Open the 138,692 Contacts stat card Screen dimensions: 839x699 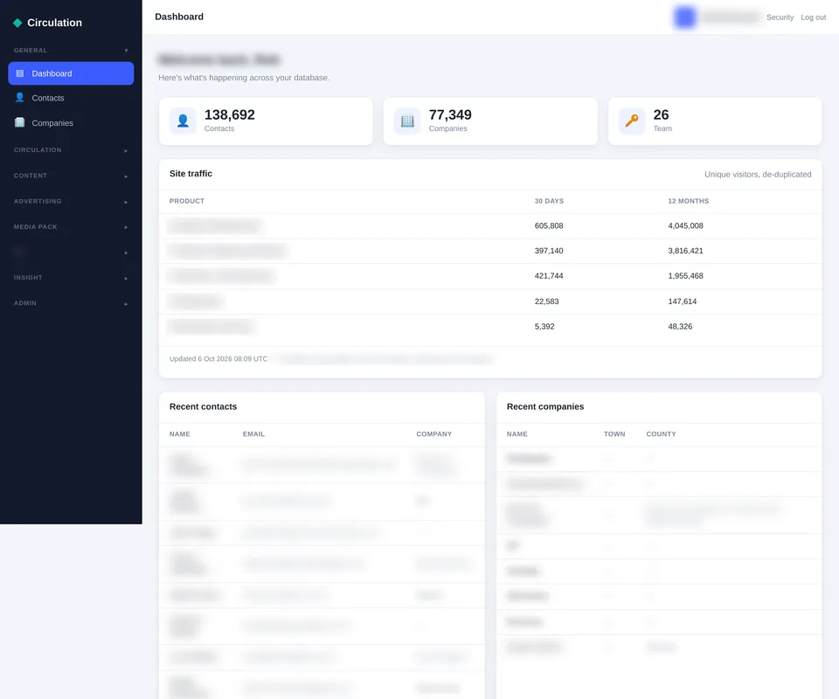coord(266,121)
